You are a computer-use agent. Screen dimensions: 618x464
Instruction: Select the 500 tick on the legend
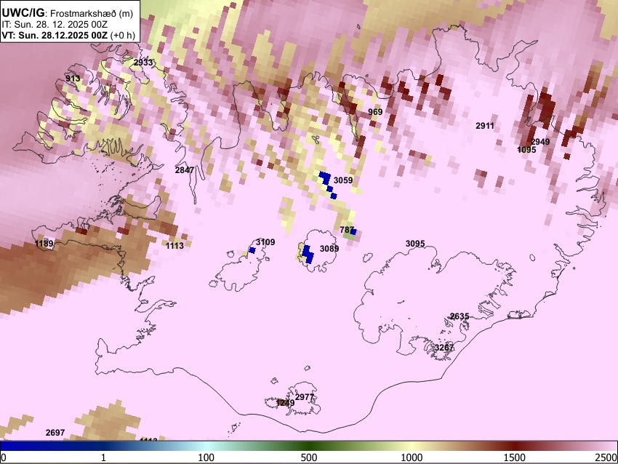click(x=309, y=457)
